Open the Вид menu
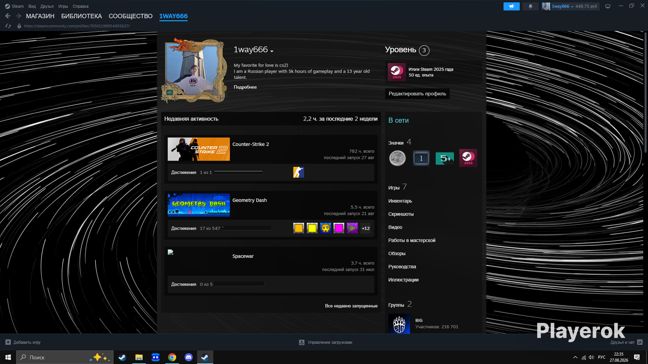648x364 pixels. point(32,6)
